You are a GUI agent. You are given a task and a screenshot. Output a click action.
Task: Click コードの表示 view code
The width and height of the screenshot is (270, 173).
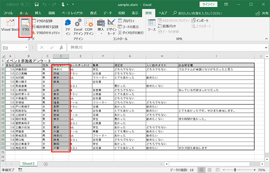pyautogui.click(x=128, y=27)
